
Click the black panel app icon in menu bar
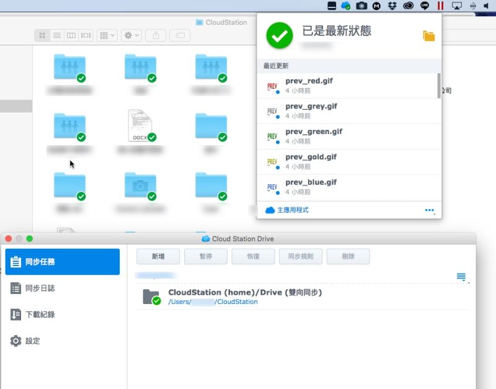(332, 6)
